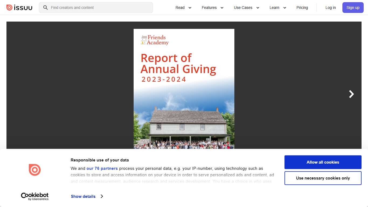Click the Use necessary cookies only button
This screenshot has height=207, width=368.
(322, 178)
